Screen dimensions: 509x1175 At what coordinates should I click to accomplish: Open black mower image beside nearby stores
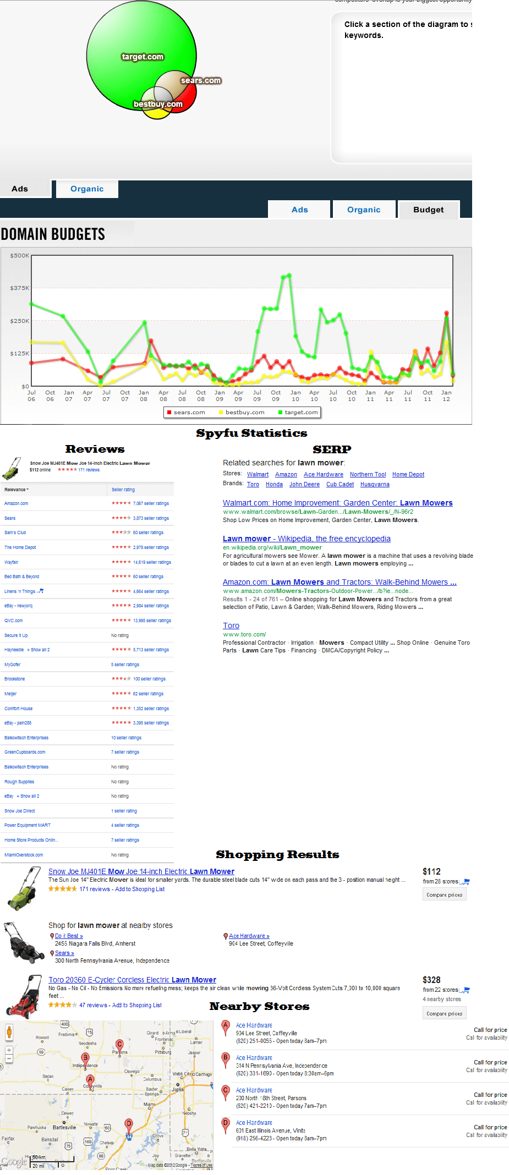[x=24, y=942]
